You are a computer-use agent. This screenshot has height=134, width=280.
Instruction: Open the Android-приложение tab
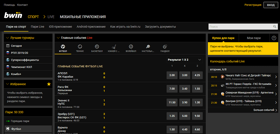(91, 27)
